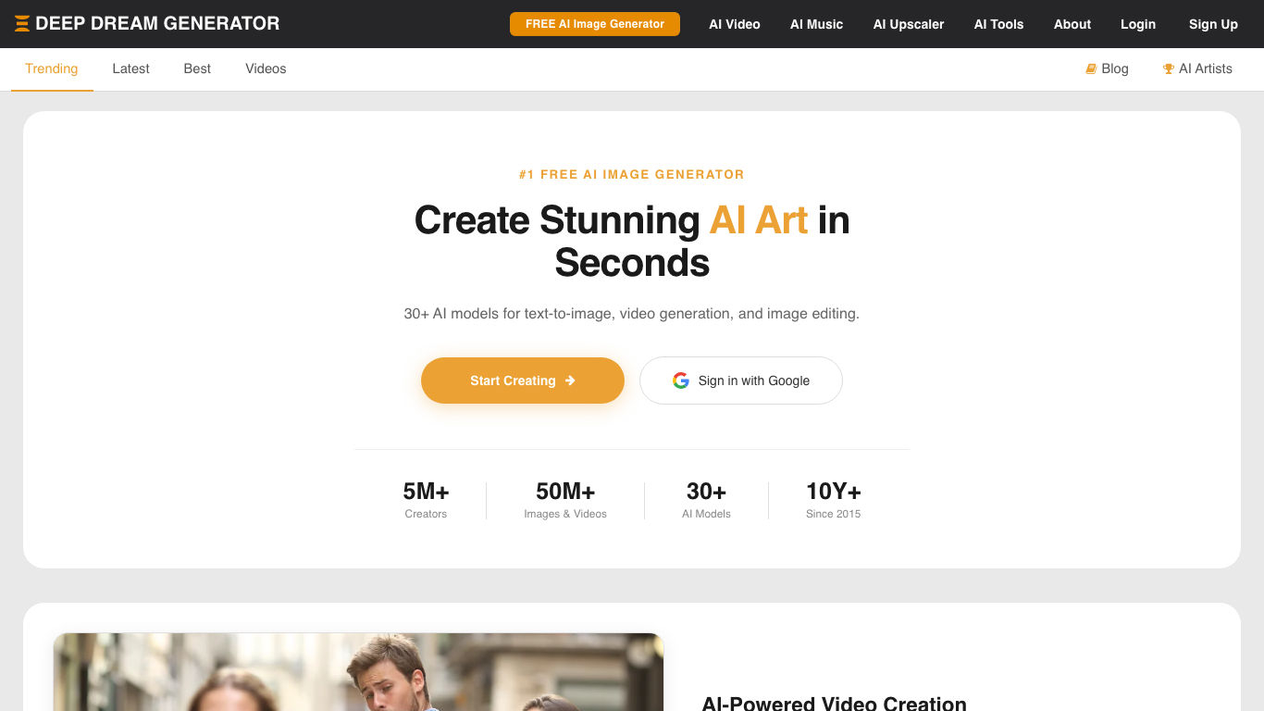This screenshot has width=1264, height=711.
Task: Open the Blog book icon
Action: click(x=1091, y=69)
